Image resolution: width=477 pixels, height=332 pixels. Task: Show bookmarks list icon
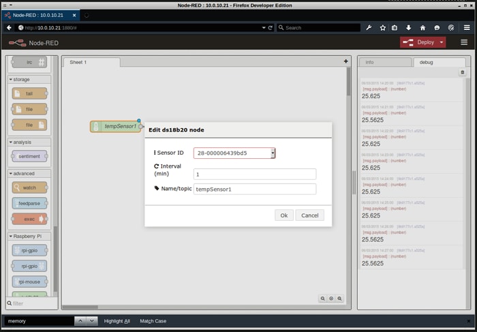click(395, 28)
